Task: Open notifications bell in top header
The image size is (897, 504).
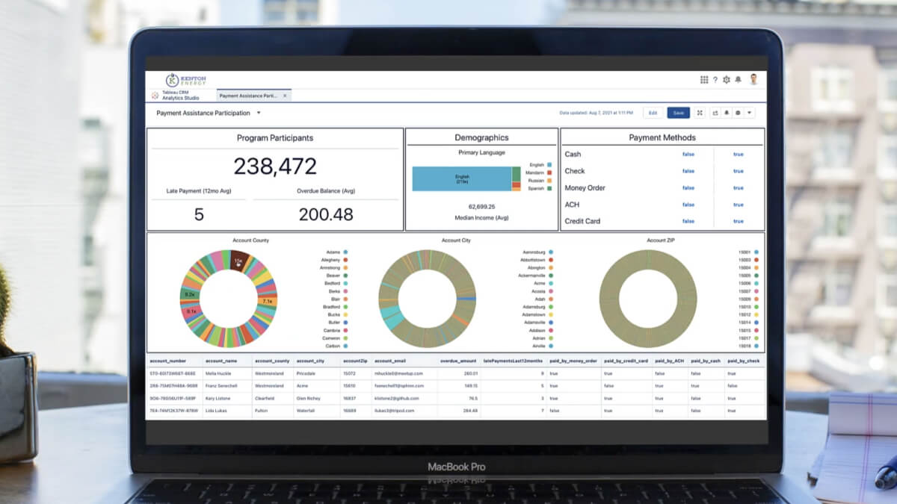Action: [x=738, y=80]
